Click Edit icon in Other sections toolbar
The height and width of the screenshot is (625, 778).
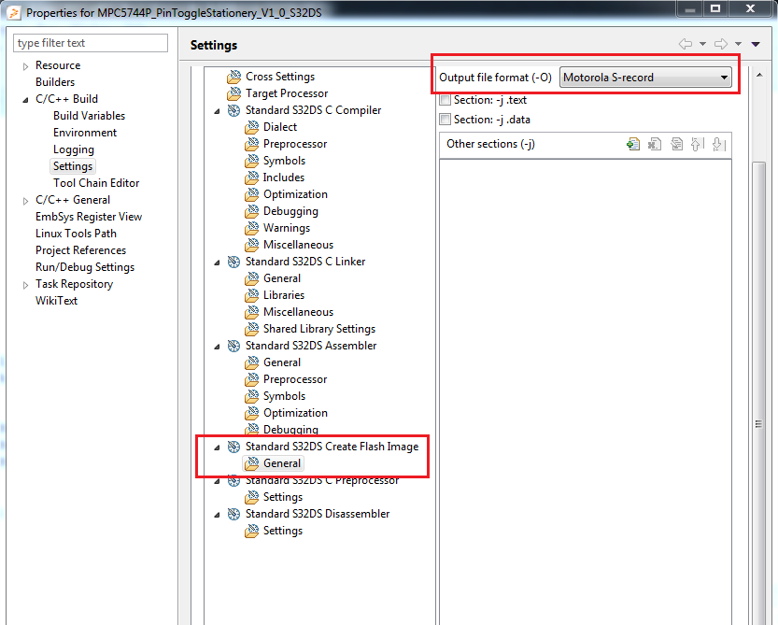(676, 145)
